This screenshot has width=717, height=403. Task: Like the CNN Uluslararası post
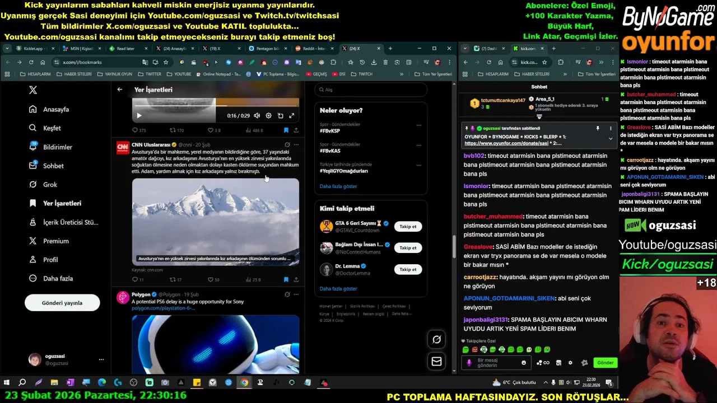pos(213,279)
